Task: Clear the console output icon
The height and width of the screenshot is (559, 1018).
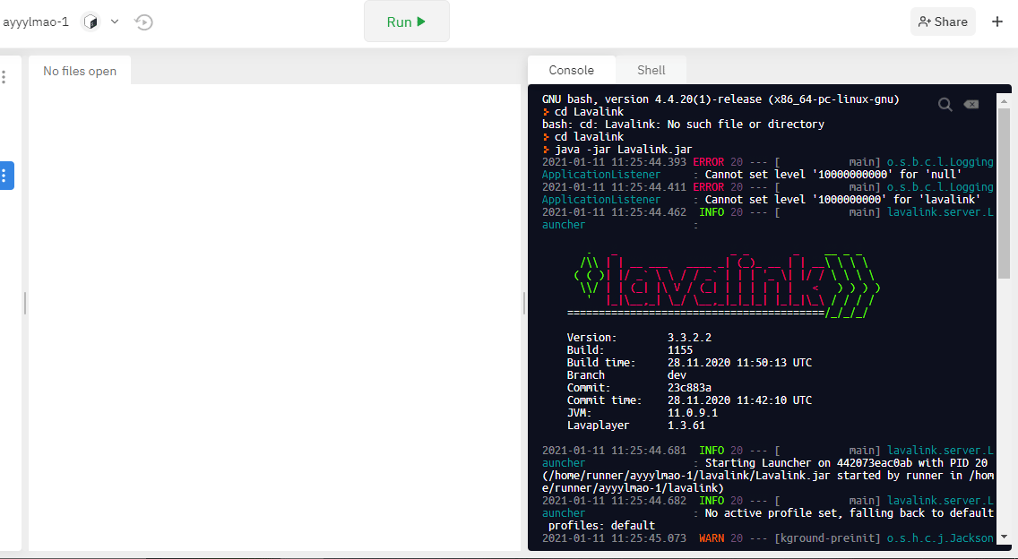Action: (x=971, y=105)
